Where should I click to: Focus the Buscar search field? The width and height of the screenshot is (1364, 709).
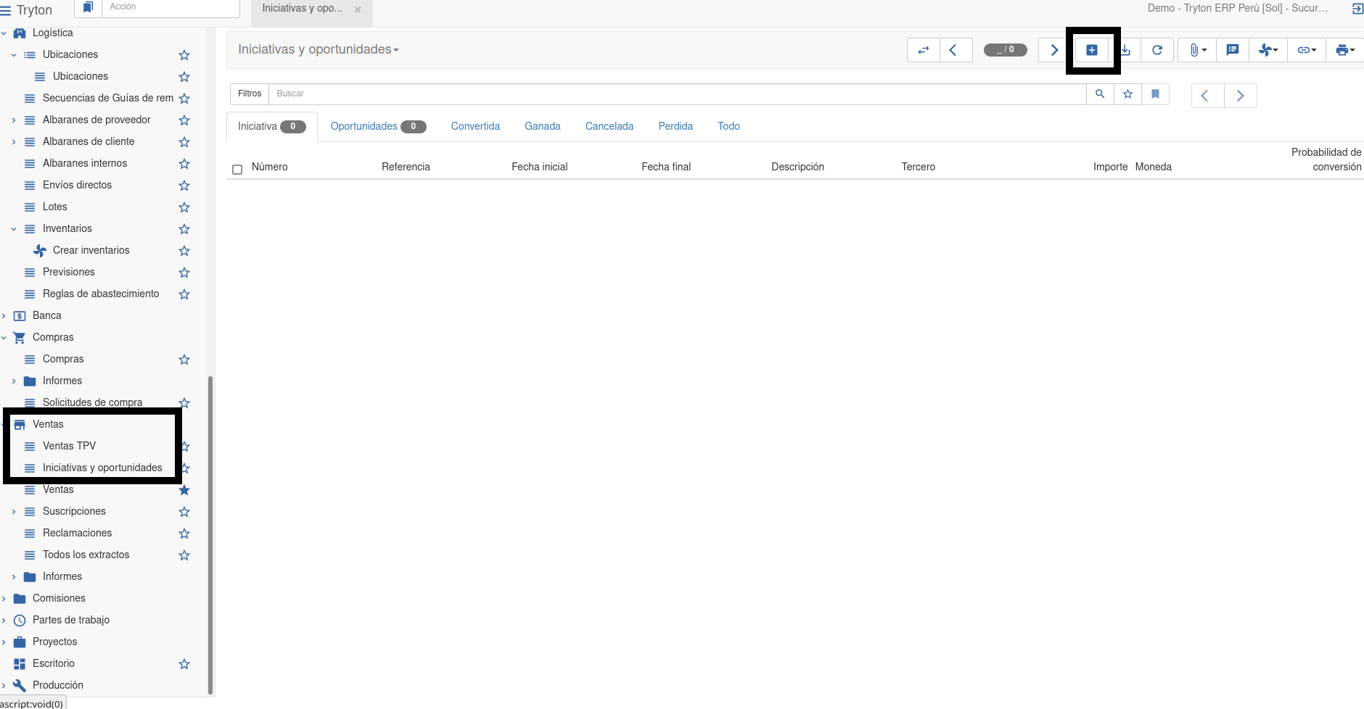pos(676,94)
